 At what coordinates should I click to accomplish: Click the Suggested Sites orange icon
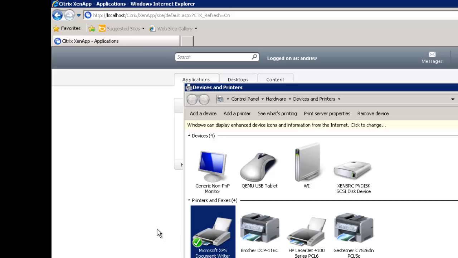[x=102, y=28]
